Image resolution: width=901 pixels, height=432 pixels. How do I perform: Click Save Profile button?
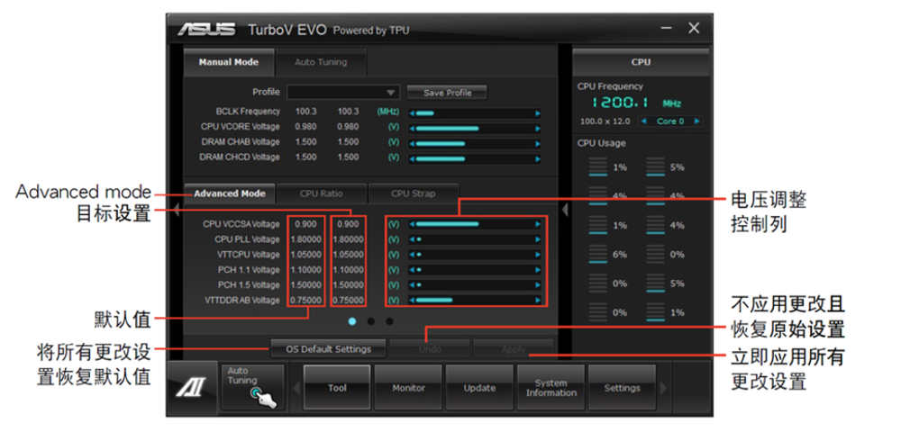pyautogui.click(x=447, y=93)
